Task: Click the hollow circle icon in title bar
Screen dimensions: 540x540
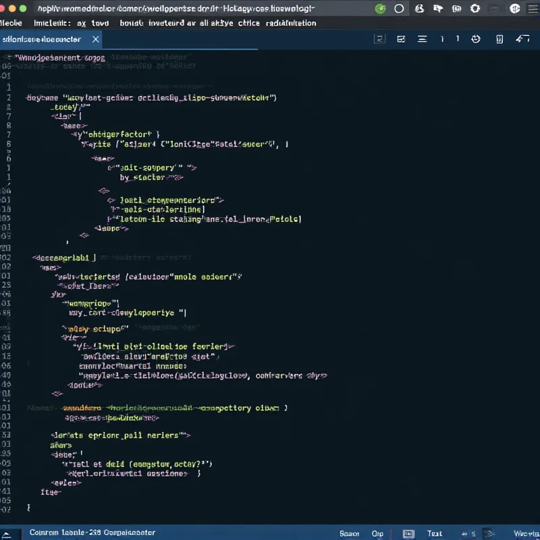Action: pos(399,9)
